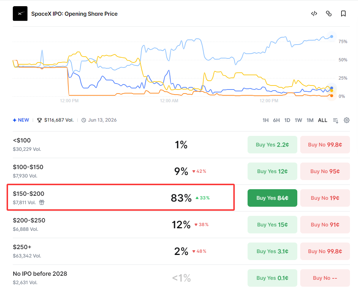Screen dimensions: 358x290
Task: Buy Yes 2.2¢ for <$100
Action: click(272, 145)
